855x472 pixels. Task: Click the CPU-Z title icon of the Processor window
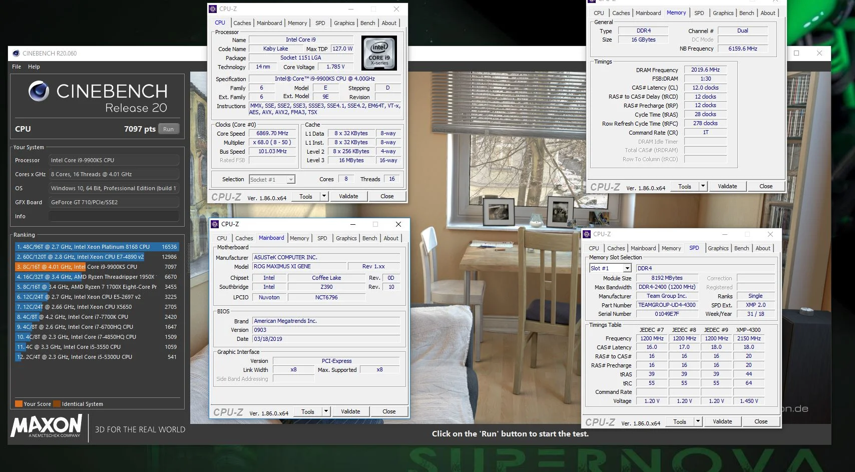213,9
